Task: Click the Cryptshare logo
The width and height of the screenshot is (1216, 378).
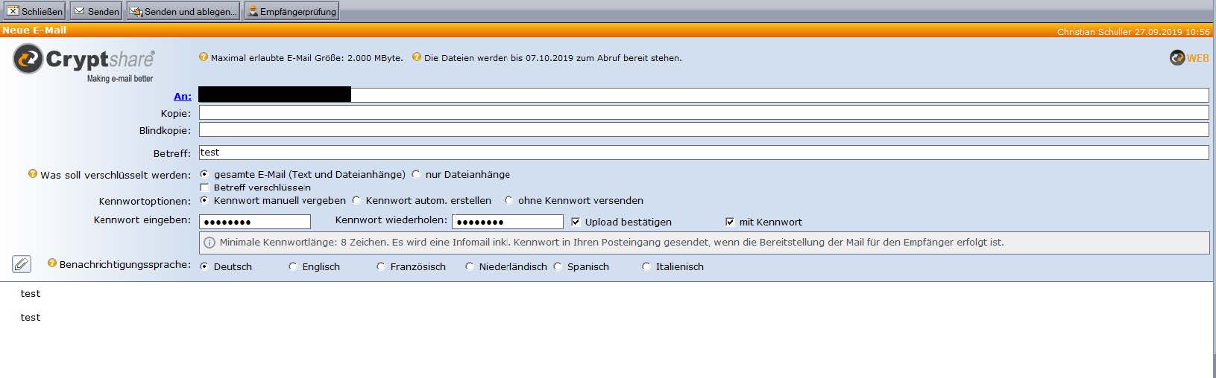Action: [84, 63]
